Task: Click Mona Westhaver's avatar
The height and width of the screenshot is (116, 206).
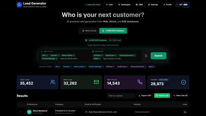Action: [29, 112]
